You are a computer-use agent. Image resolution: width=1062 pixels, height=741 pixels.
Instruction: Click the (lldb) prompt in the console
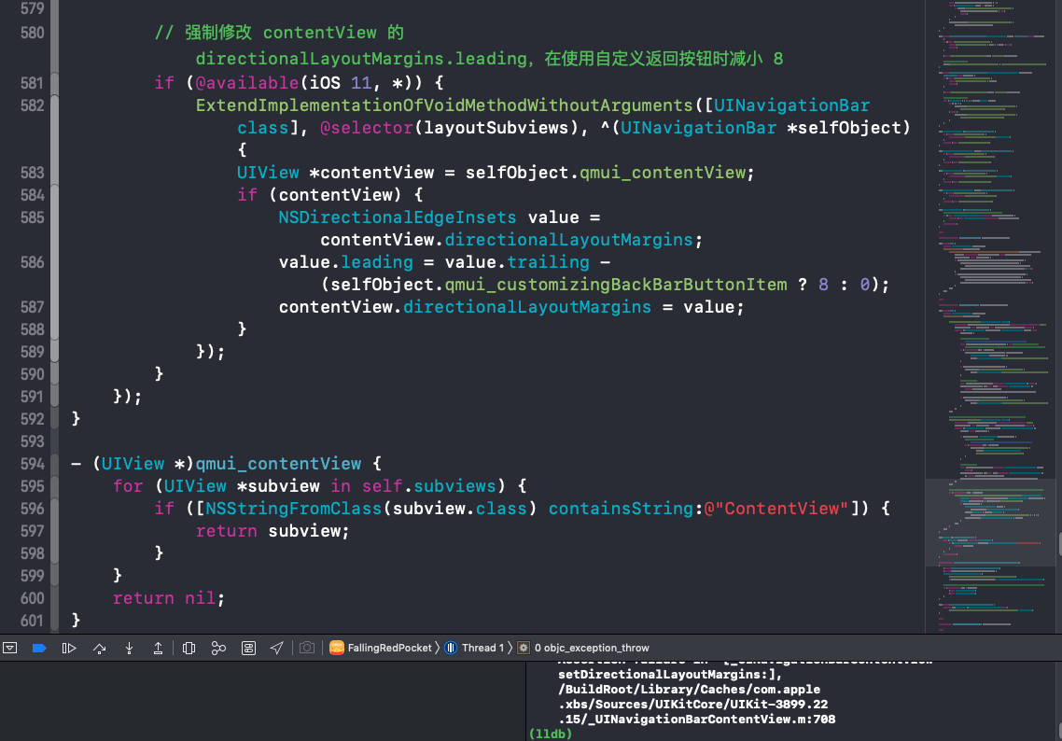(551, 734)
